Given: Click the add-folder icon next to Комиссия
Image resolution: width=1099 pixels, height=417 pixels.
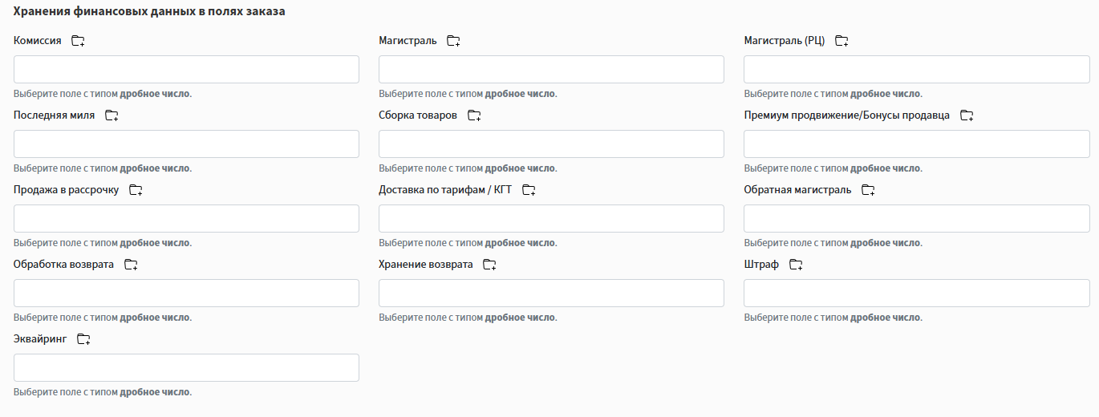Looking at the screenshot, I should pos(78,41).
